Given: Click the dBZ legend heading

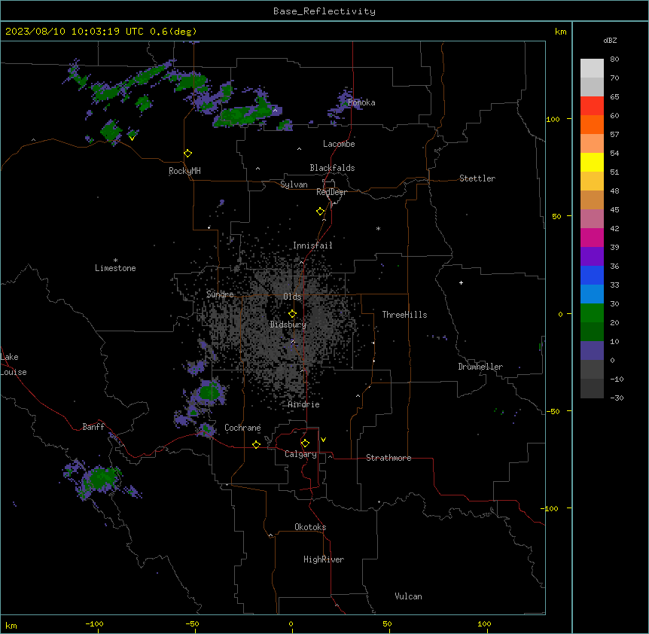Looking at the screenshot, I should point(610,40).
